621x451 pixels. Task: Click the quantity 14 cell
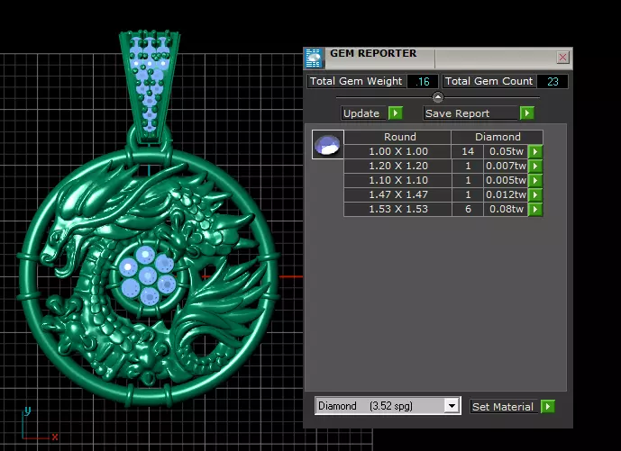468,151
